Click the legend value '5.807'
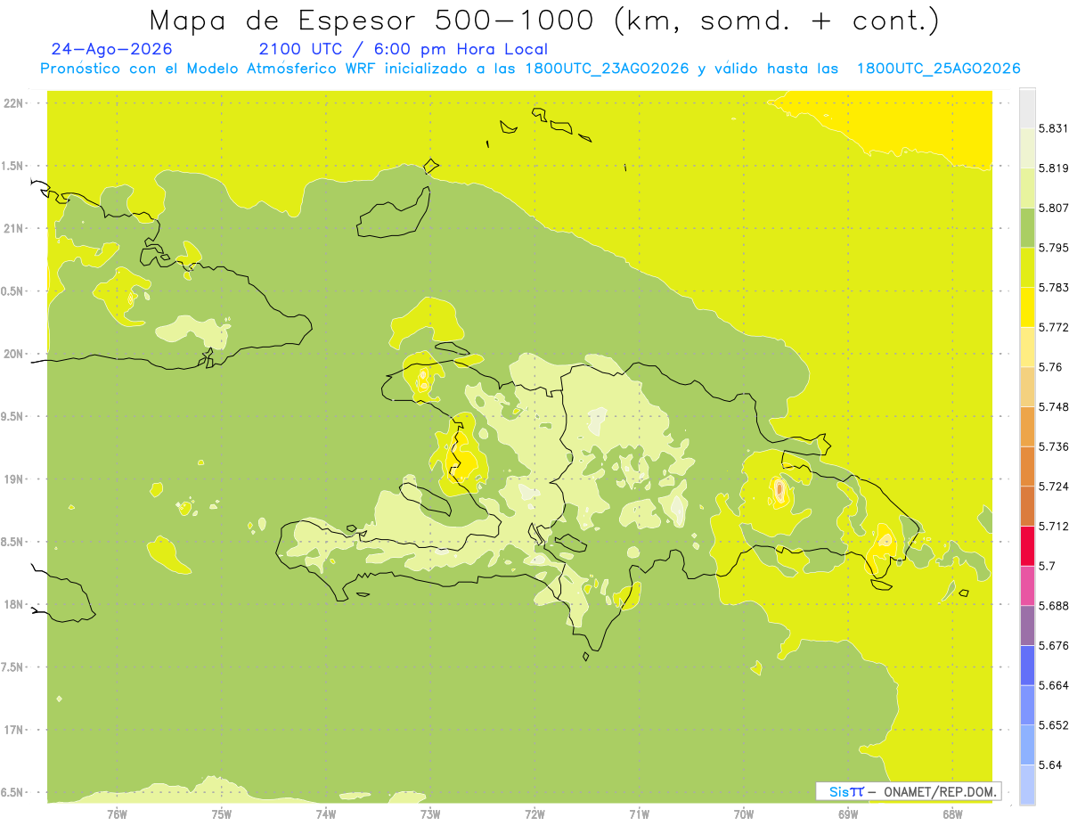This screenshot has height=826, width=1069. [x=1053, y=208]
